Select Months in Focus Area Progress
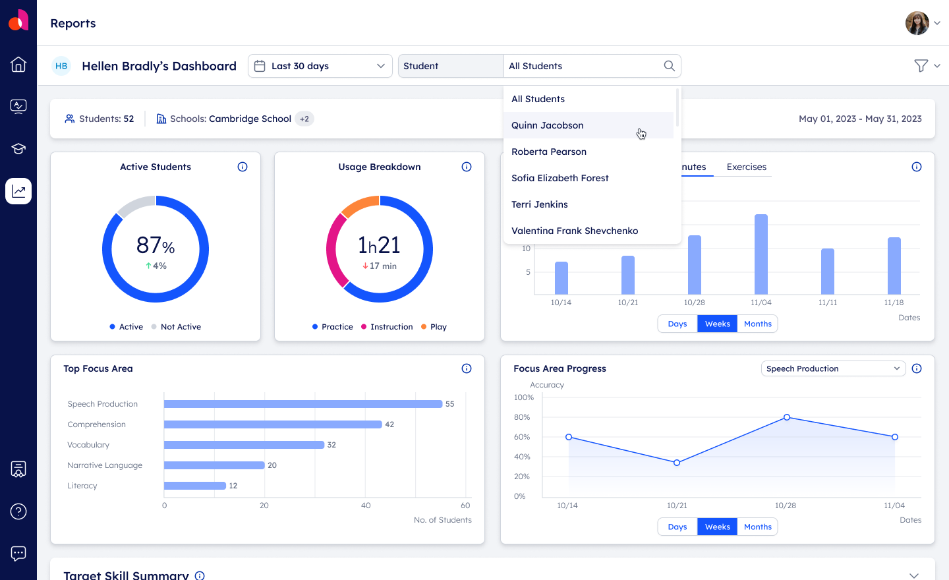The height and width of the screenshot is (580, 949). pyautogui.click(x=757, y=527)
